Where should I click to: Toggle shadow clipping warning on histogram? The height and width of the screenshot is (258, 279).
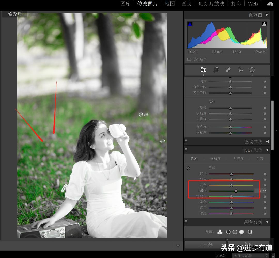tap(190, 24)
